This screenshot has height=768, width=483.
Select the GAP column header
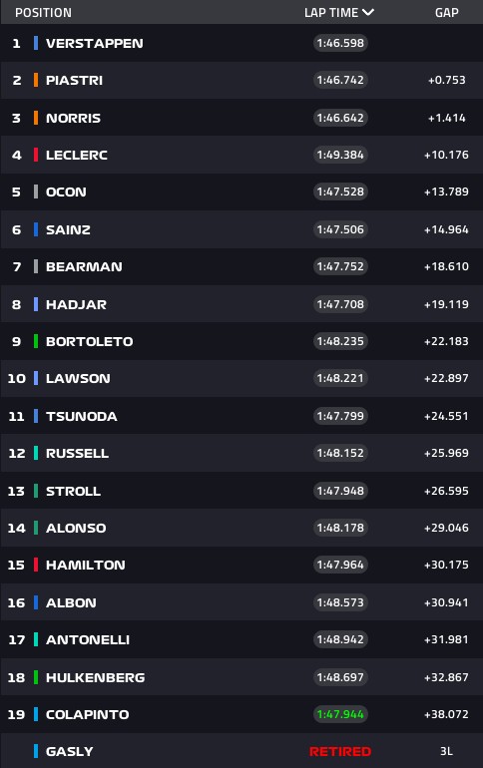click(447, 12)
